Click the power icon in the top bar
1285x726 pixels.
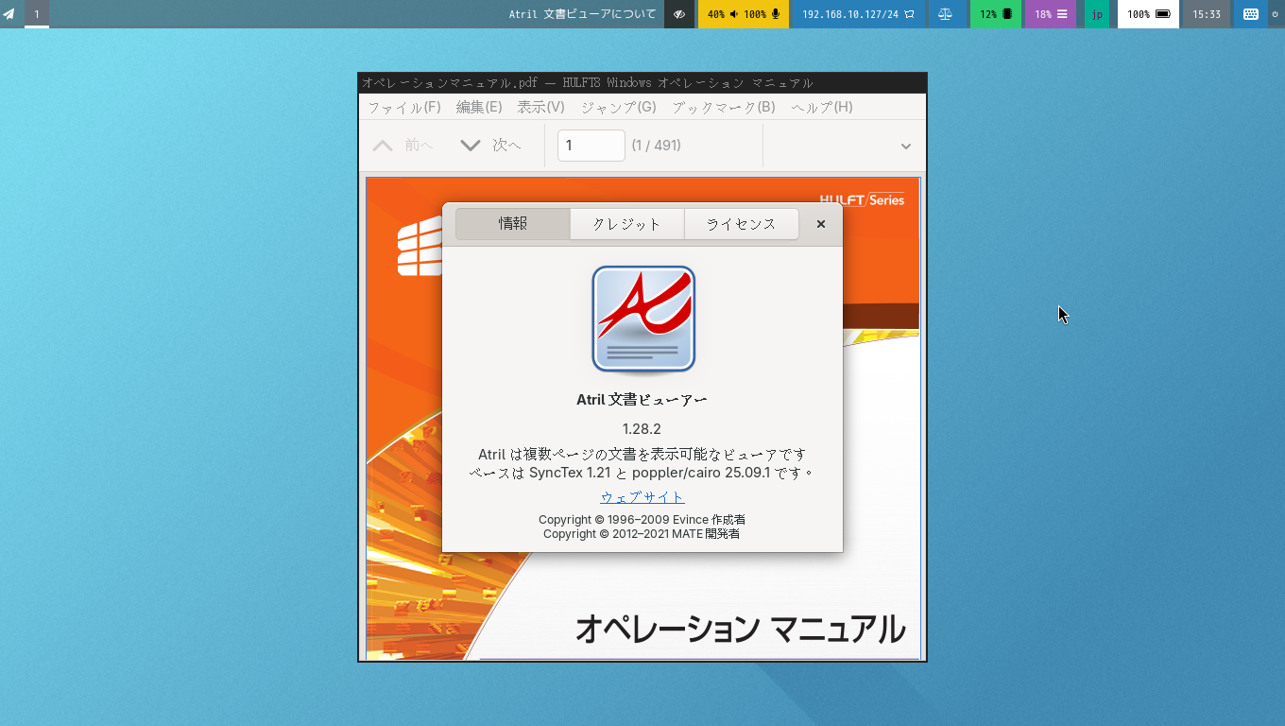(x=1276, y=14)
